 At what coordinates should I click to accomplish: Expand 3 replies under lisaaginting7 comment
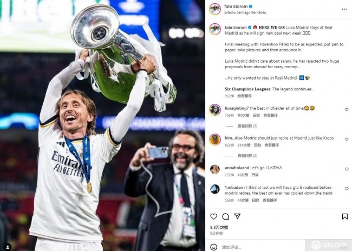(247, 126)
